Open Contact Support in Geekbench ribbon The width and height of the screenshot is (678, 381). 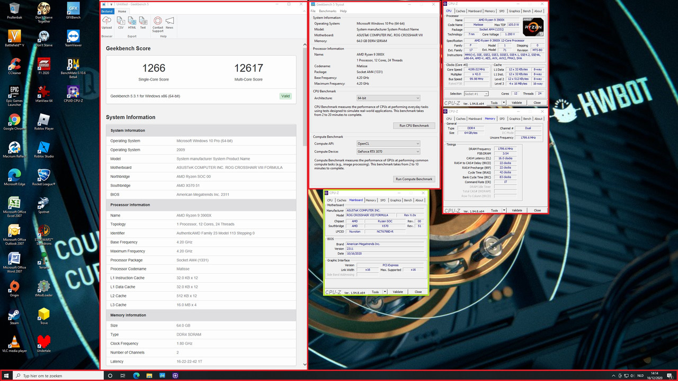[158, 24]
